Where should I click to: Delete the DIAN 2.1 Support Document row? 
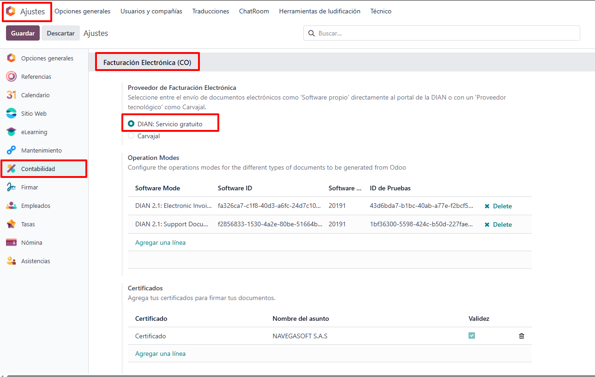(x=498, y=224)
